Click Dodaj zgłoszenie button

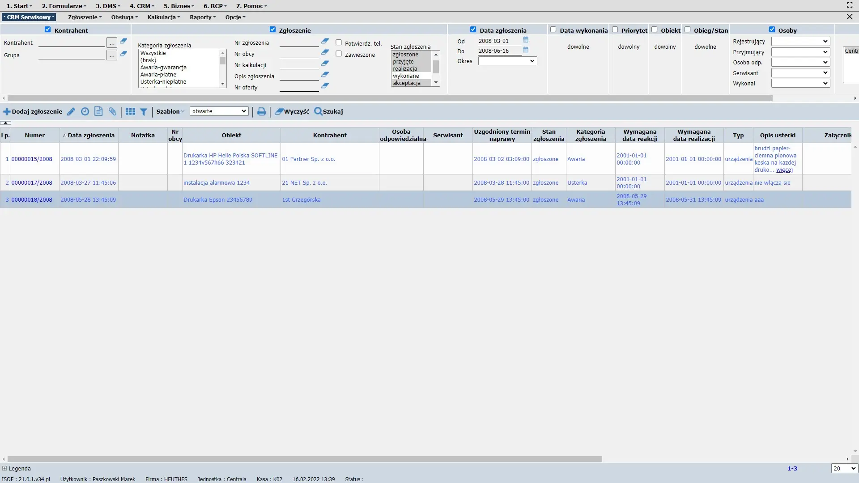(x=33, y=112)
